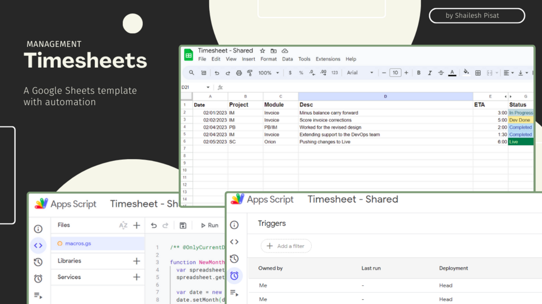
Task: Select macros.gs in Files list
Action: coord(98,243)
